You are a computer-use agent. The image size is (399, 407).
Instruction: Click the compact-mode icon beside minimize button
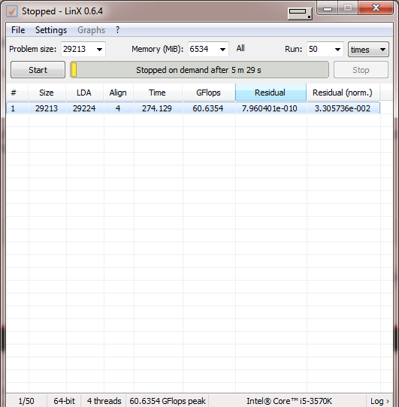point(300,14)
